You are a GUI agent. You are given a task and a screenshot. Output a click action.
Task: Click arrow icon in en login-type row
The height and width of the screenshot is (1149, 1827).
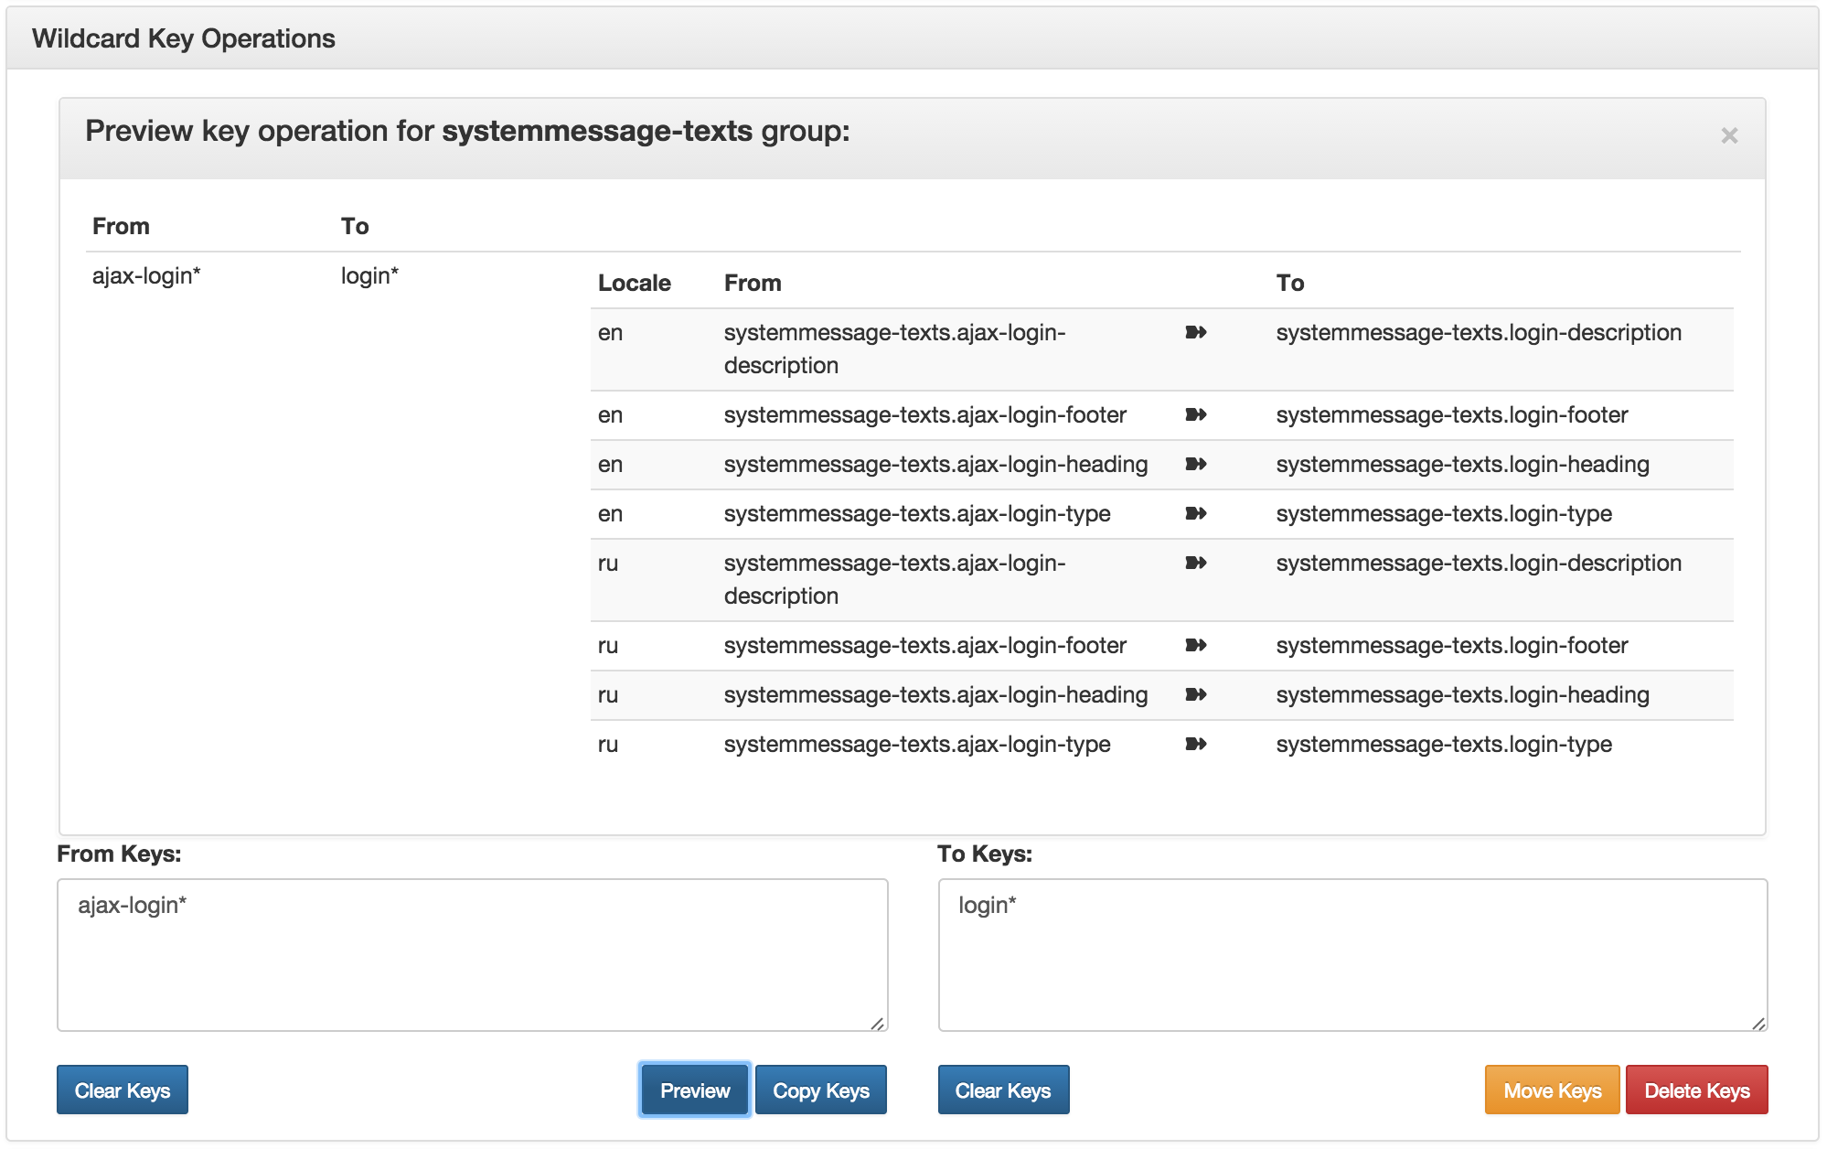1195,513
